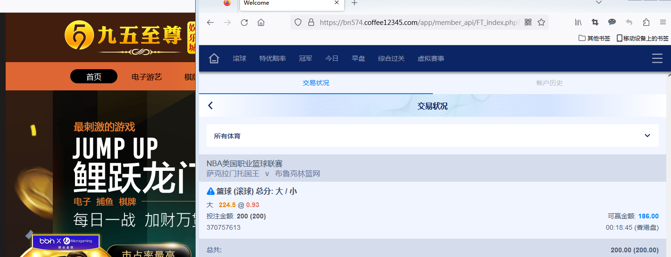The image size is (671, 257).
Task: Open 移动设备上的书签 bookmarks folder
Action: (643, 38)
